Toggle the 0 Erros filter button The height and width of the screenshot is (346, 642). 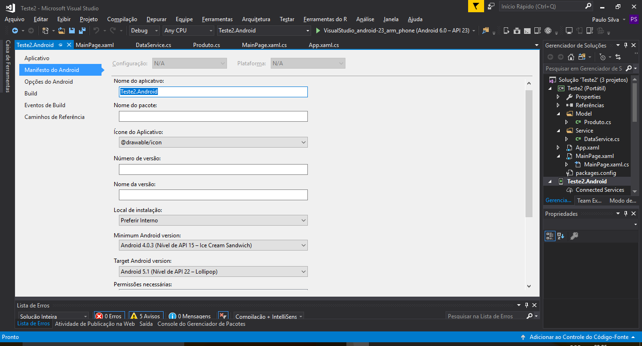pos(110,316)
